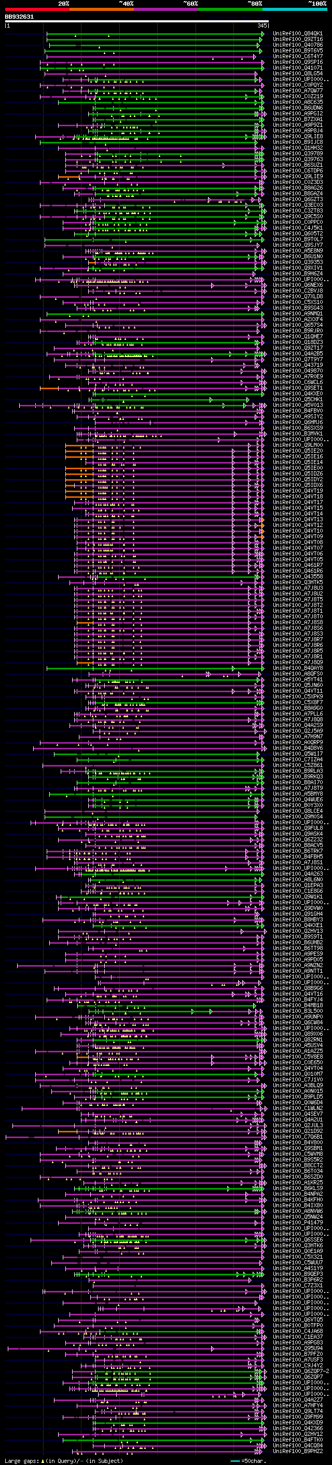The height and width of the screenshot is (1465, 332).
Task: Select hit label UniRef100_A7J8U3
Action: [x=298, y=588]
